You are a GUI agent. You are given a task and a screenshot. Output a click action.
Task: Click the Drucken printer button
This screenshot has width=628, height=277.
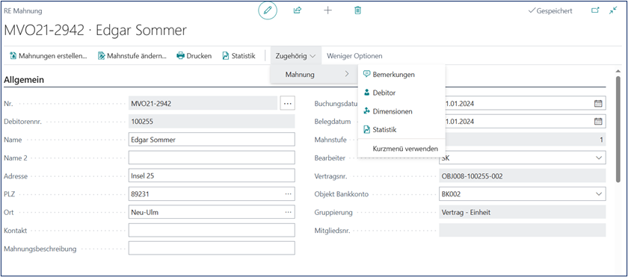[x=194, y=56]
